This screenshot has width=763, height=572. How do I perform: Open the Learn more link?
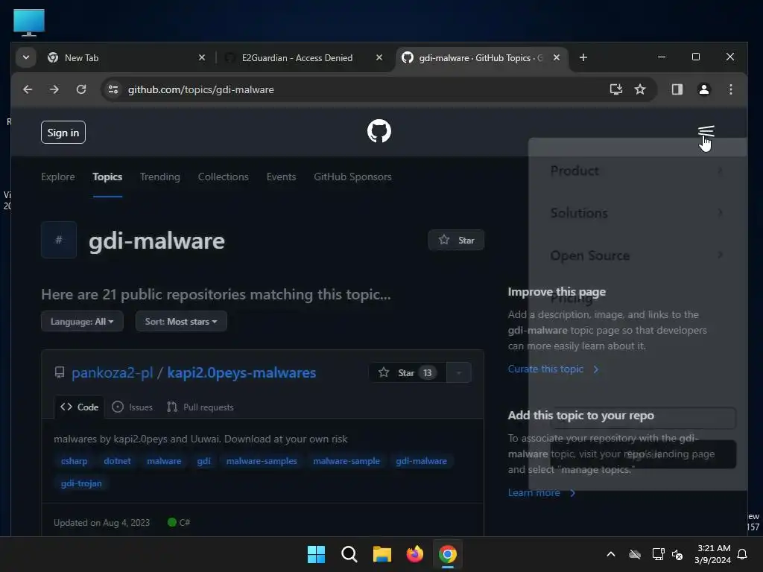coord(542,493)
